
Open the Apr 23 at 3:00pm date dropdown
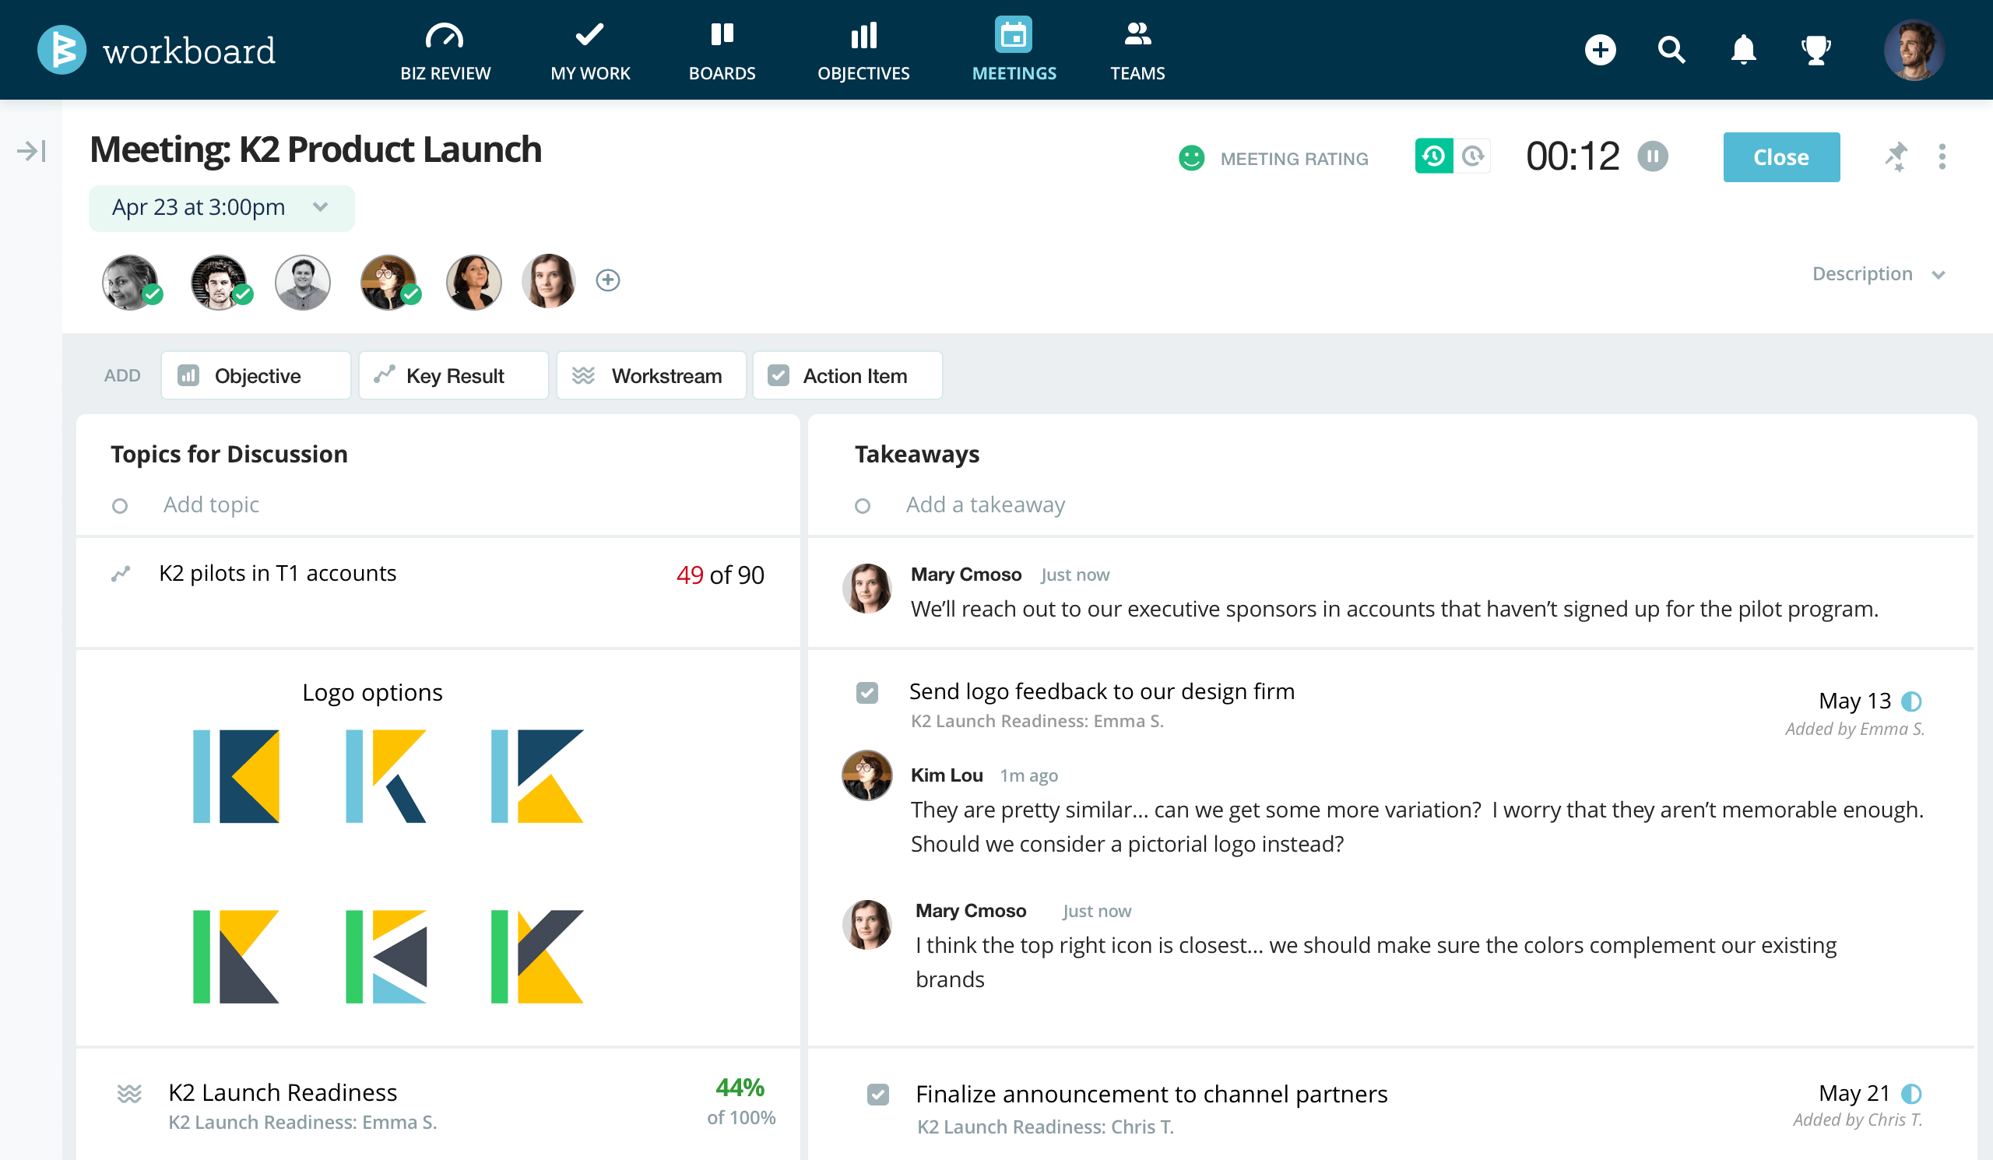click(x=221, y=208)
